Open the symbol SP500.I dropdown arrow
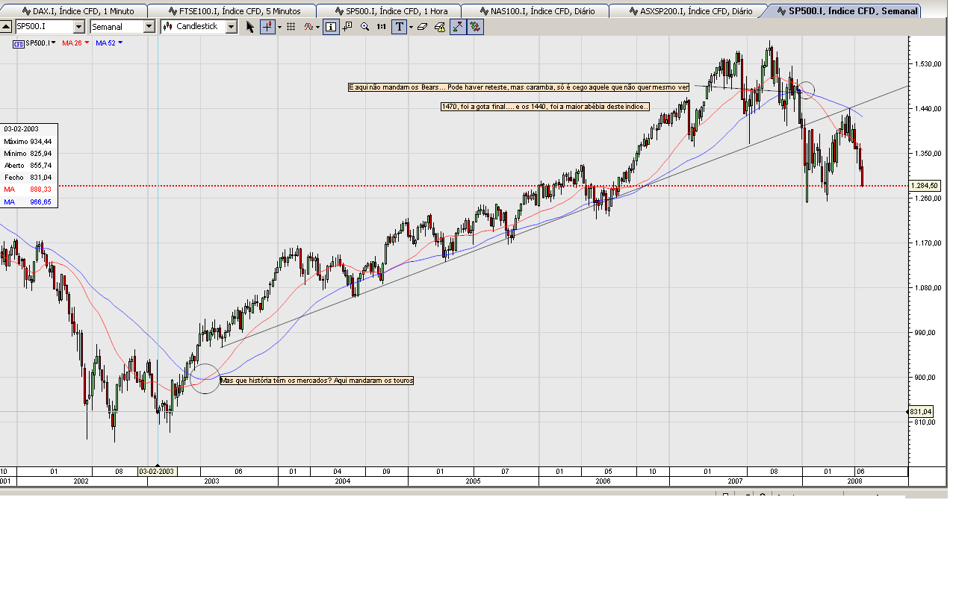Screen dimensions: 956x597 78,26
